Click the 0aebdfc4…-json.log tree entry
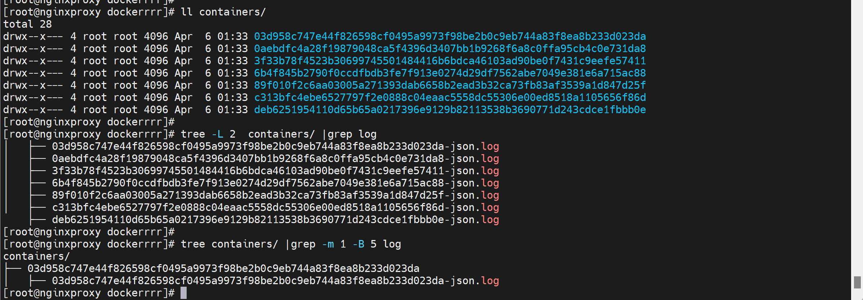863x300 pixels. click(275, 158)
